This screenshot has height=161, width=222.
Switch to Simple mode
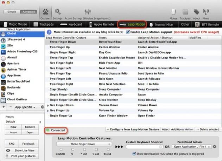tap(12, 12)
